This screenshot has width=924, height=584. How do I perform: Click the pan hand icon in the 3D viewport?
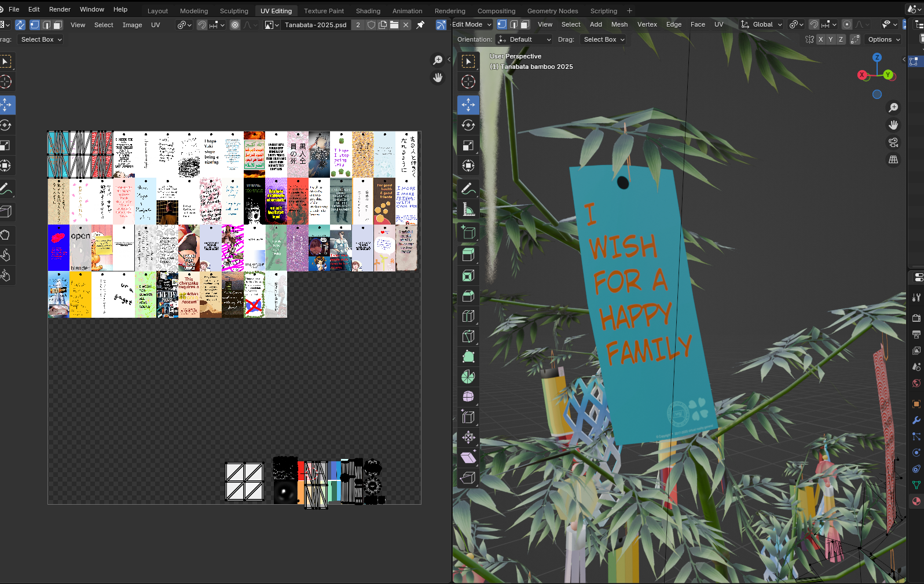[x=893, y=125]
